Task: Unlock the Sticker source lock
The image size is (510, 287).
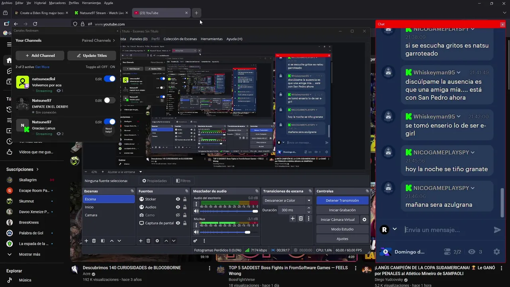Action: [x=185, y=199]
